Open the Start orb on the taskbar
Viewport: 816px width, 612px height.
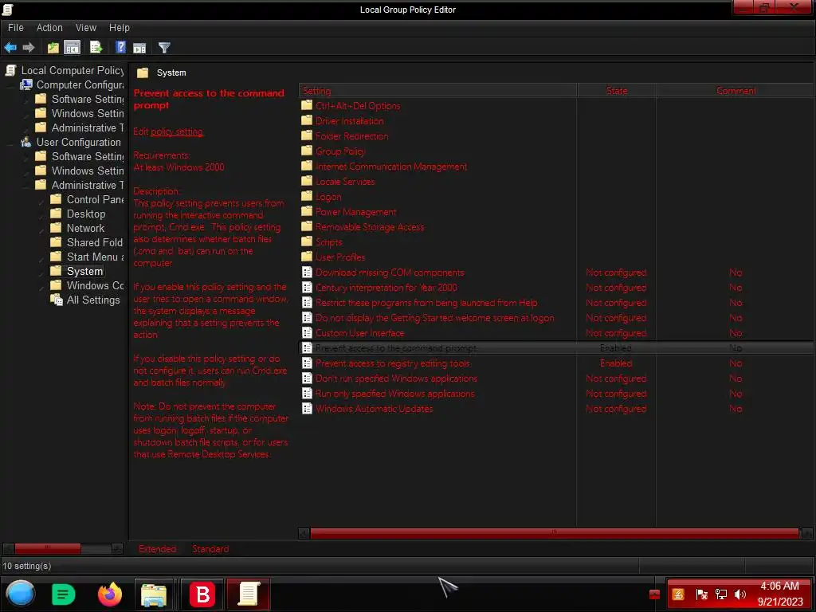(x=20, y=594)
